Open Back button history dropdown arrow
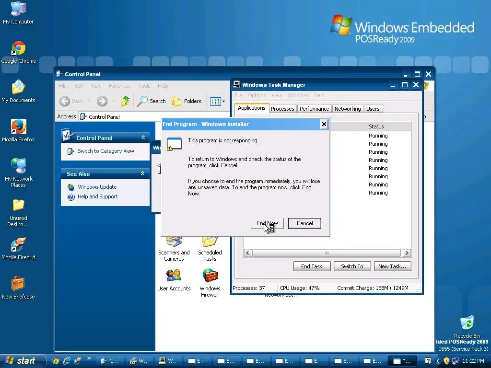The width and height of the screenshot is (491, 368). click(x=89, y=101)
